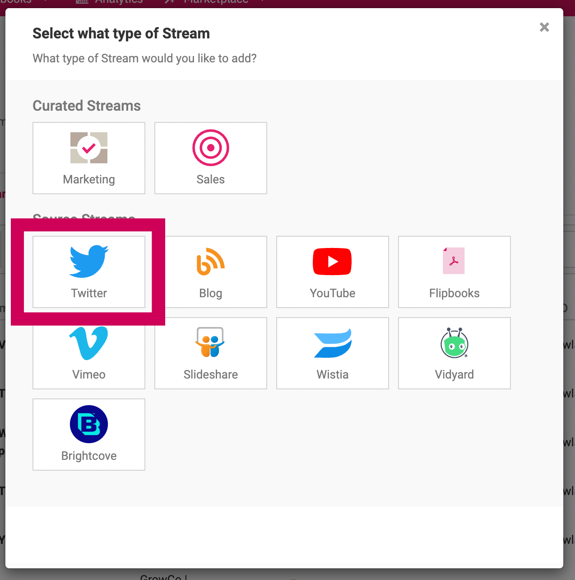This screenshot has height=580, width=575.
Task: Select the Marketing curated stream icon
Action: point(89,148)
